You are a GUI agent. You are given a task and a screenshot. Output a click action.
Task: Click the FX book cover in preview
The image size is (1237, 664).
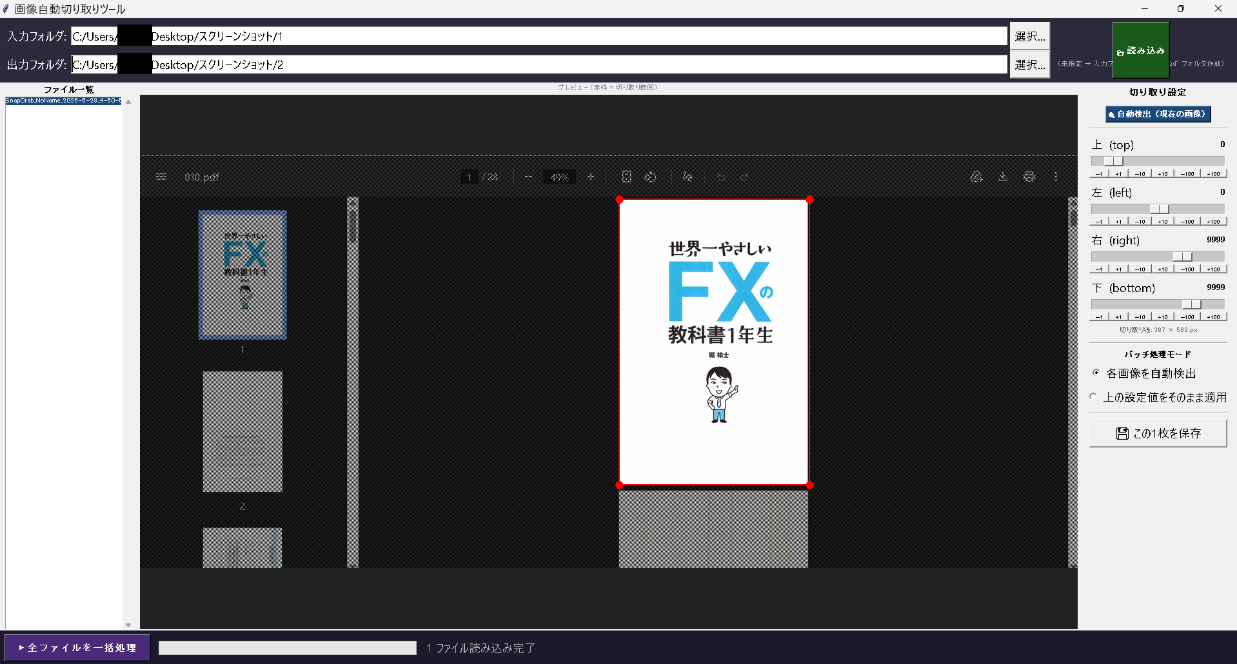(714, 342)
